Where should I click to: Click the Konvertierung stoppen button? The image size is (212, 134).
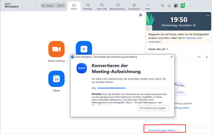[153, 108]
